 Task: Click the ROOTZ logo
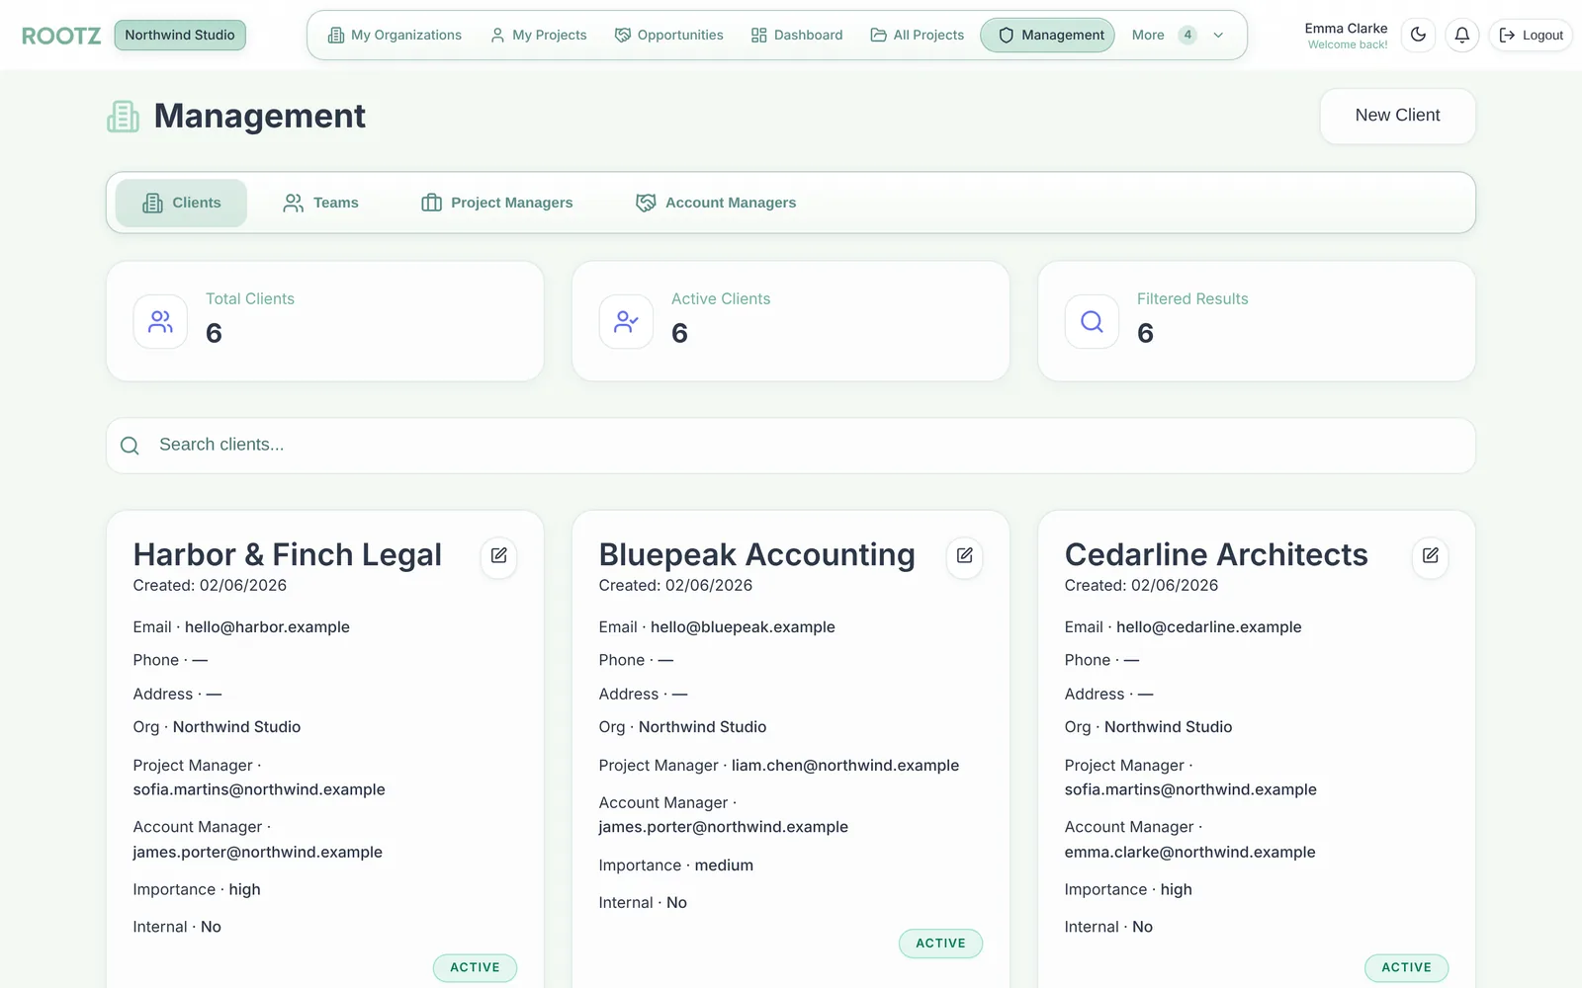(61, 36)
